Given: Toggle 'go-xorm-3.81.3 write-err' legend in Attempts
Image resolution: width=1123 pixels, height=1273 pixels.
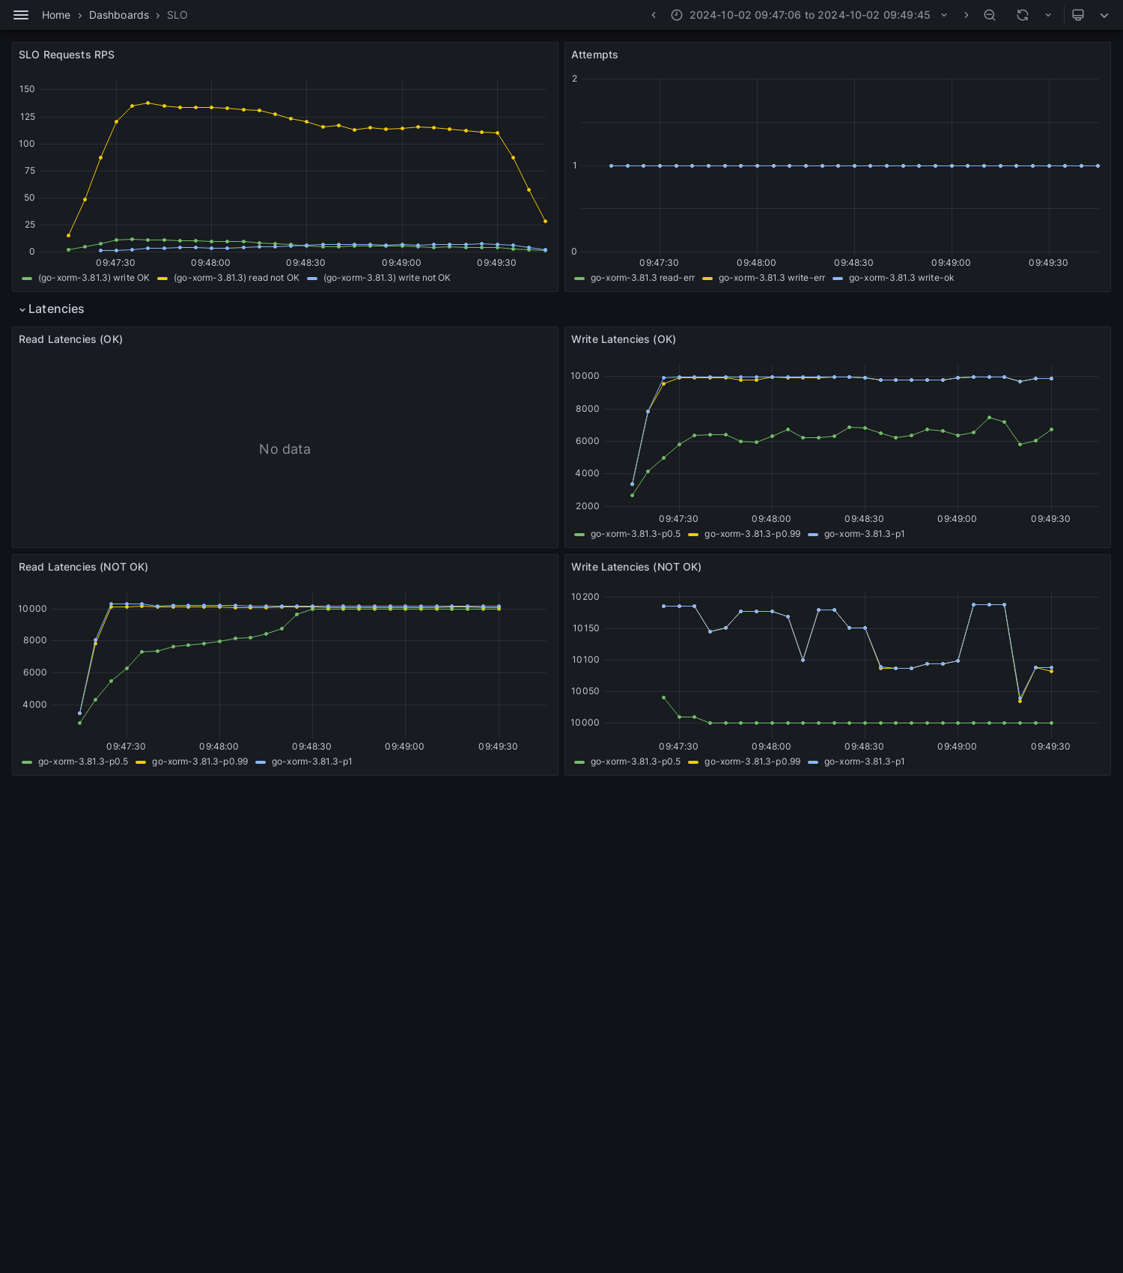Looking at the screenshot, I should click(772, 278).
